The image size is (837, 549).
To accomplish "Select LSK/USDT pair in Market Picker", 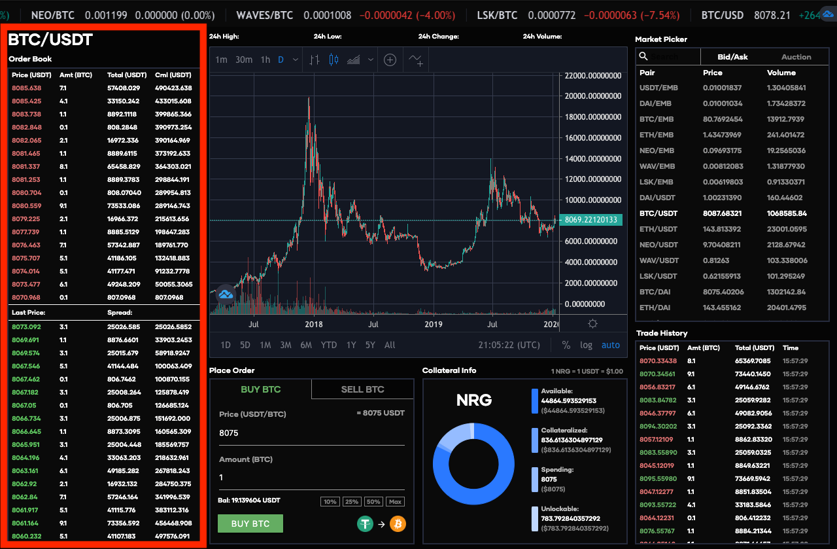I will pyautogui.click(x=732, y=276).
